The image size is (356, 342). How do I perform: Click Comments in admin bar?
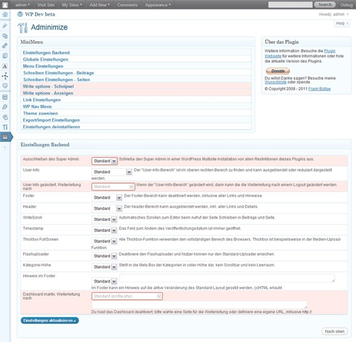click(128, 5)
